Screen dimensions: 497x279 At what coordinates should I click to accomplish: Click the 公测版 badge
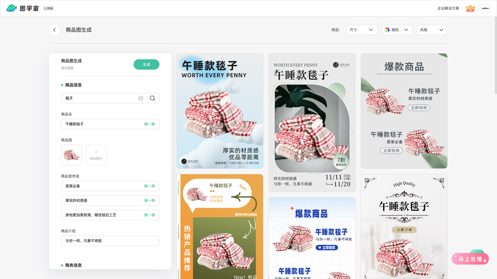tap(48, 8)
